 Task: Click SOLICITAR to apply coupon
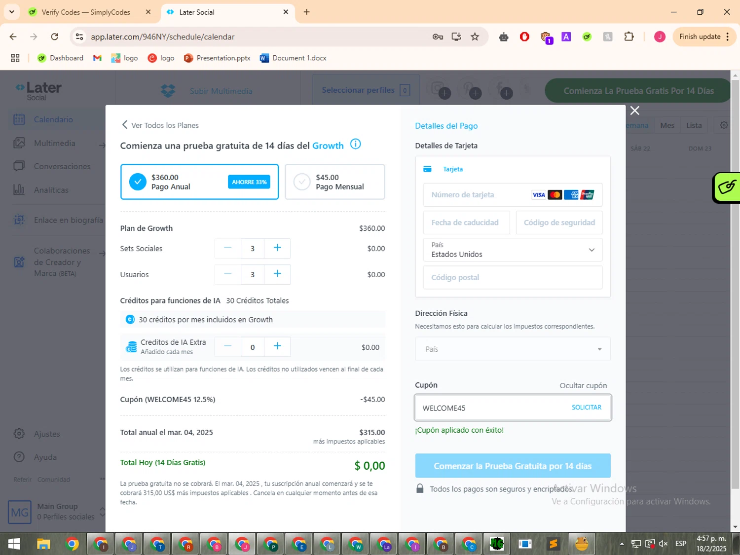point(587,407)
